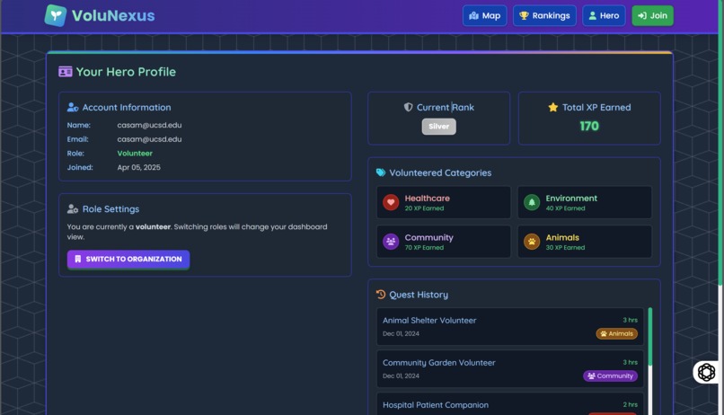The height and width of the screenshot is (415, 724).
Task: Click the green Join button
Action: 652,15
